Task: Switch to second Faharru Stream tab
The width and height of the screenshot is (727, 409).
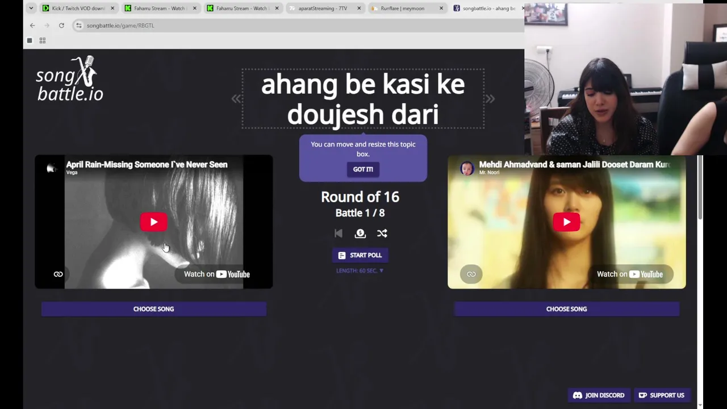Action: (x=243, y=9)
